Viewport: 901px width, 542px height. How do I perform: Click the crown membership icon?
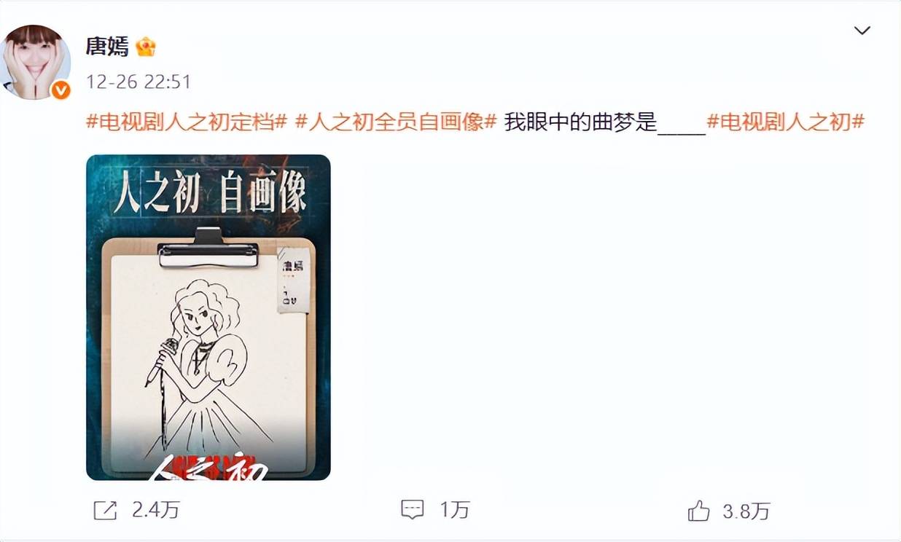146,47
